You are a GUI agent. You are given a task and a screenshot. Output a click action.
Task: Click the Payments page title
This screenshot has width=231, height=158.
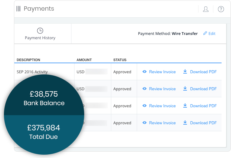pos(39,9)
